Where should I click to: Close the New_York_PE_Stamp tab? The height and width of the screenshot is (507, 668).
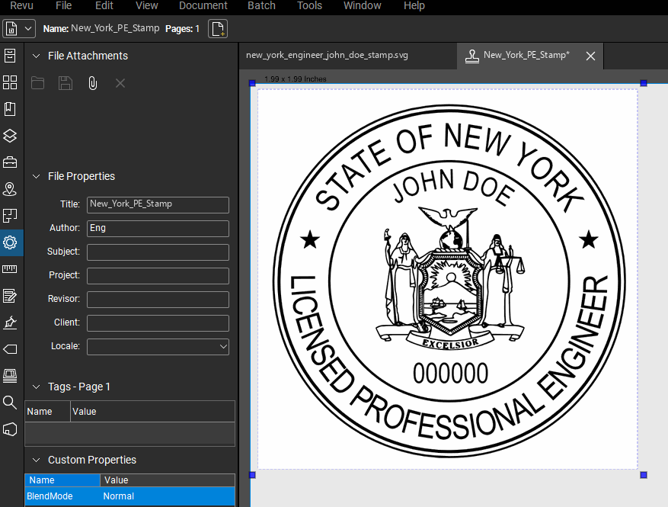(x=590, y=56)
